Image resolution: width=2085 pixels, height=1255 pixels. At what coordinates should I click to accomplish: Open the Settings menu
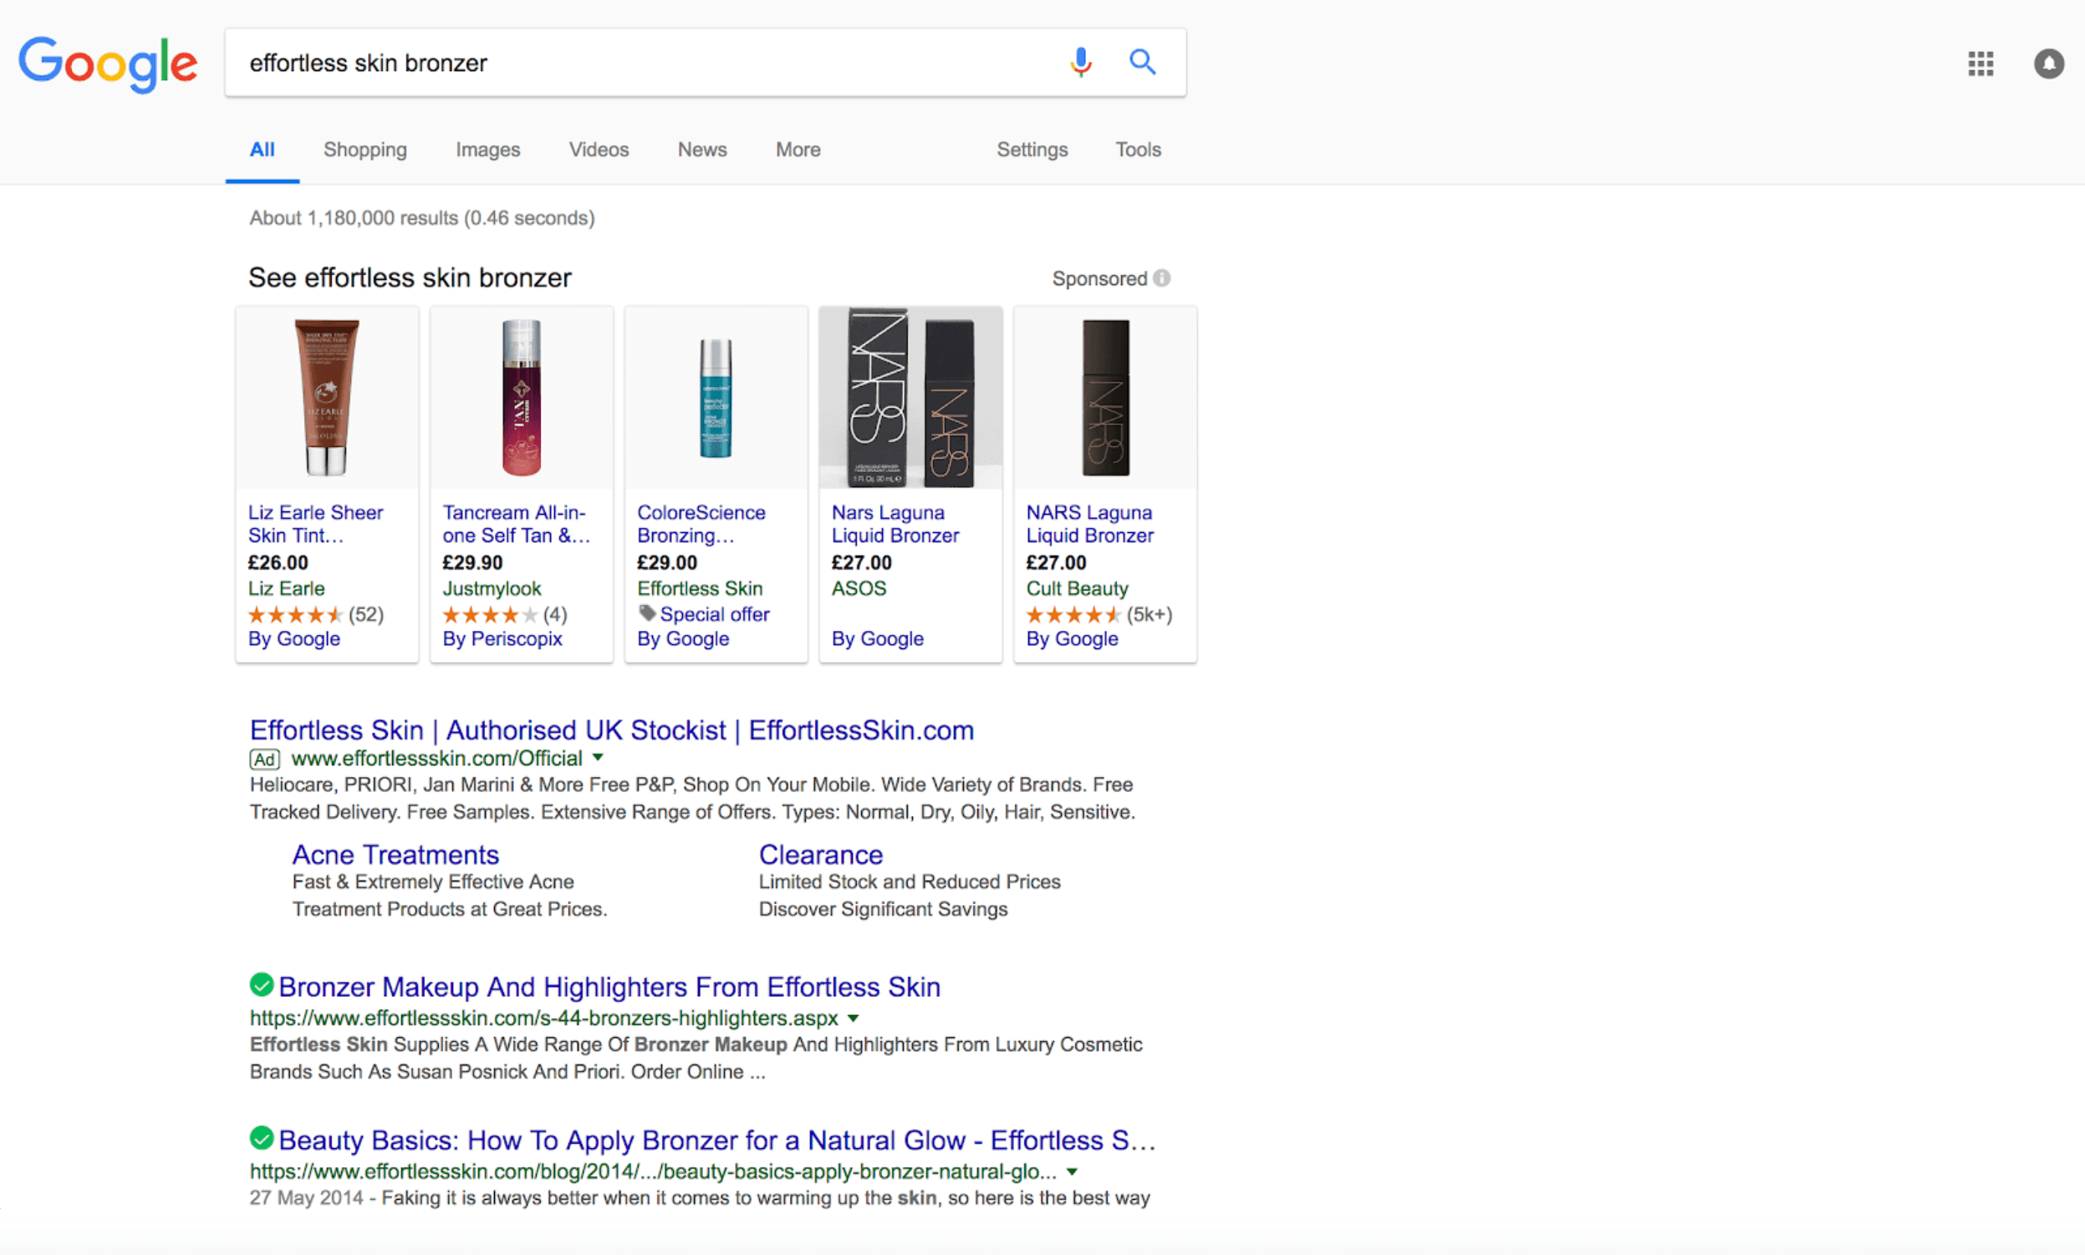click(x=1032, y=150)
